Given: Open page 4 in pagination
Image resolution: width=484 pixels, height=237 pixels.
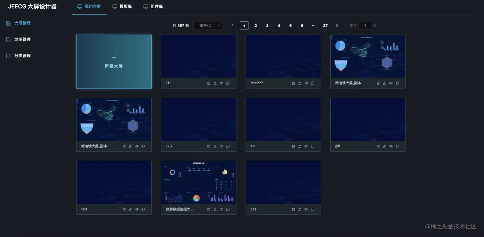Looking at the screenshot, I should pyautogui.click(x=279, y=26).
